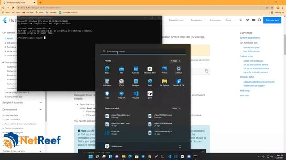Open Flutter's Twitter link

[248, 20]
